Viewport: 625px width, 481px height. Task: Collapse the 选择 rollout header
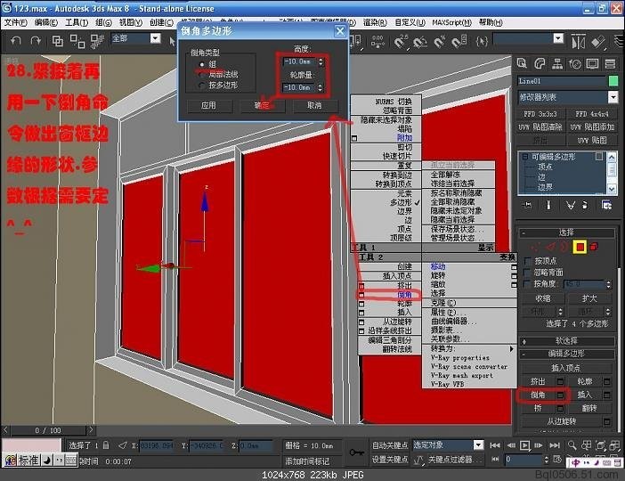[566, 232]
